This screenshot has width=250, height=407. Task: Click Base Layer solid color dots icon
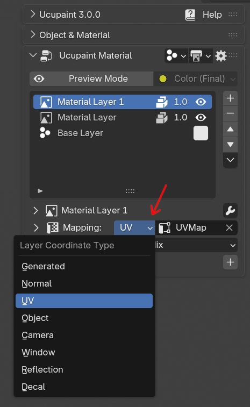pos(45,133)
